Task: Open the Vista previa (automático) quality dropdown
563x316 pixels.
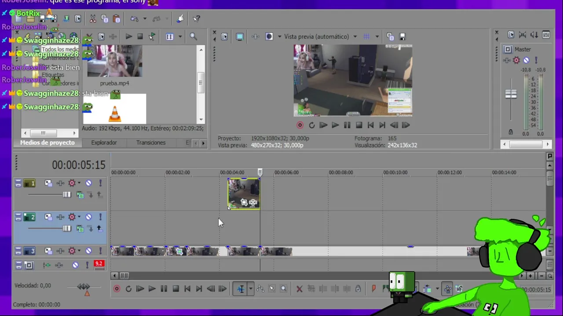Action: (x=355, y=37)
